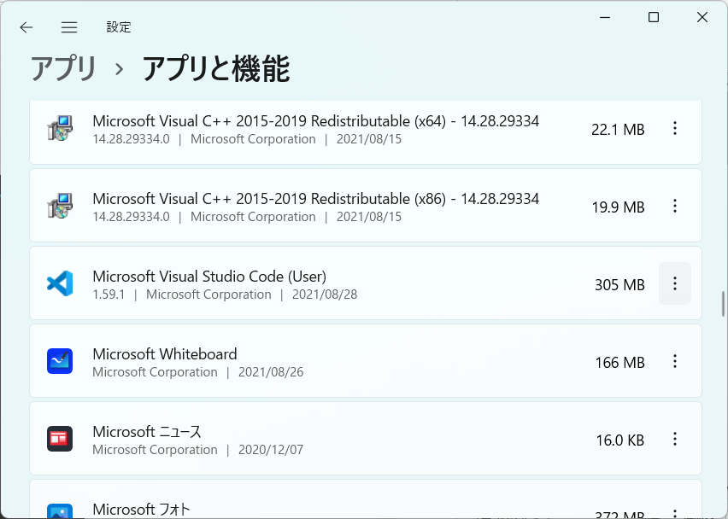The width and height of the screenshot is (728, 519).
Task: Open three-dot menu for Visual Studio Code
Action: pos(675,283)
